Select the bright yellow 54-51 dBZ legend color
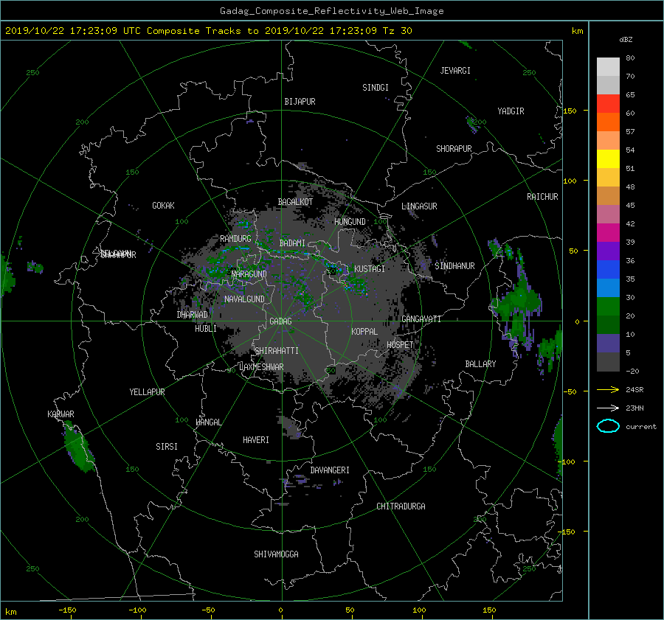 608,159
